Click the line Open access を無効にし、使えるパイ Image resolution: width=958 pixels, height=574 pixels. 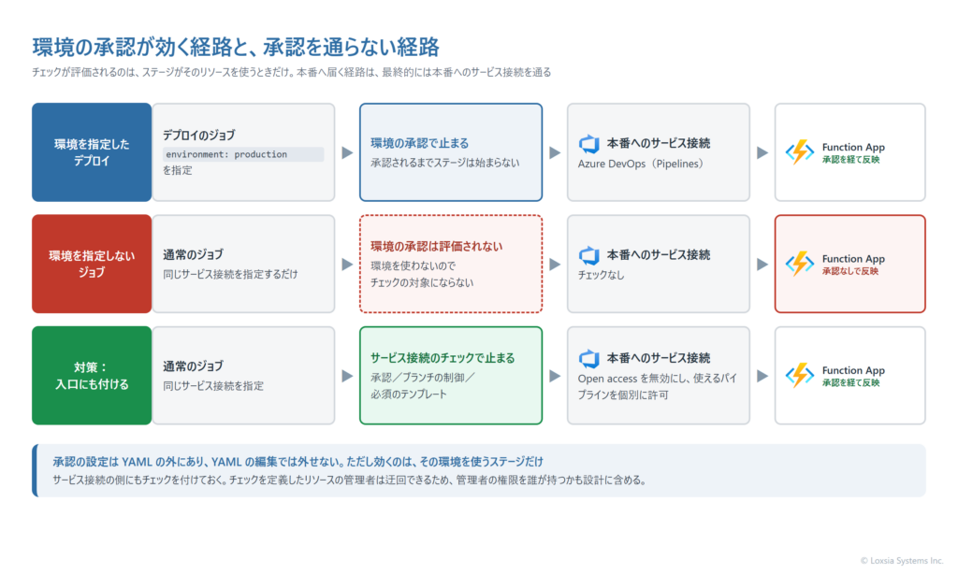[658, 379]
